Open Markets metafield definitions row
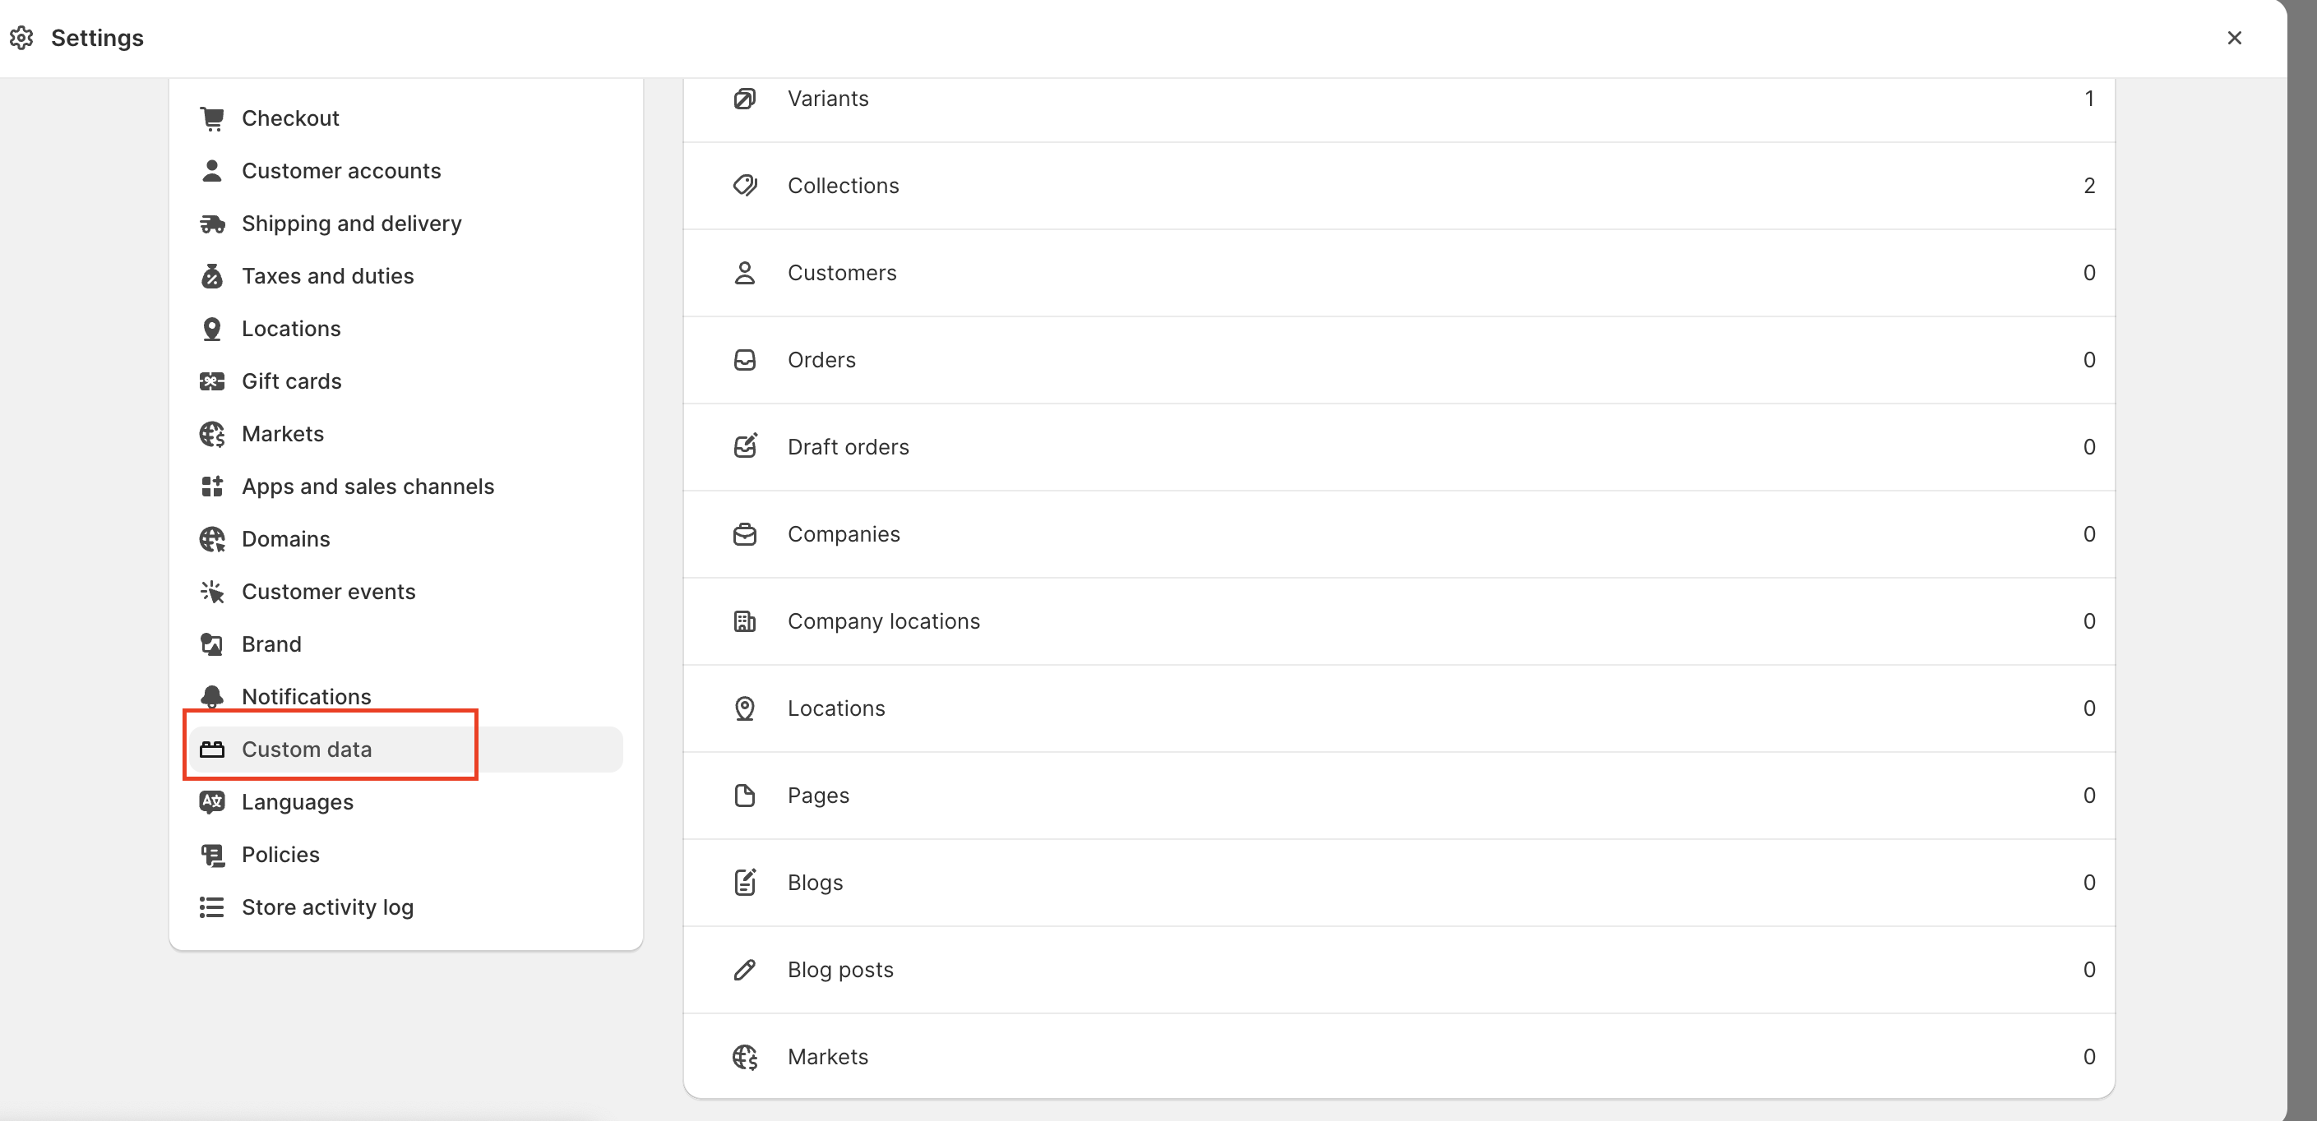 (1398, 1057)
